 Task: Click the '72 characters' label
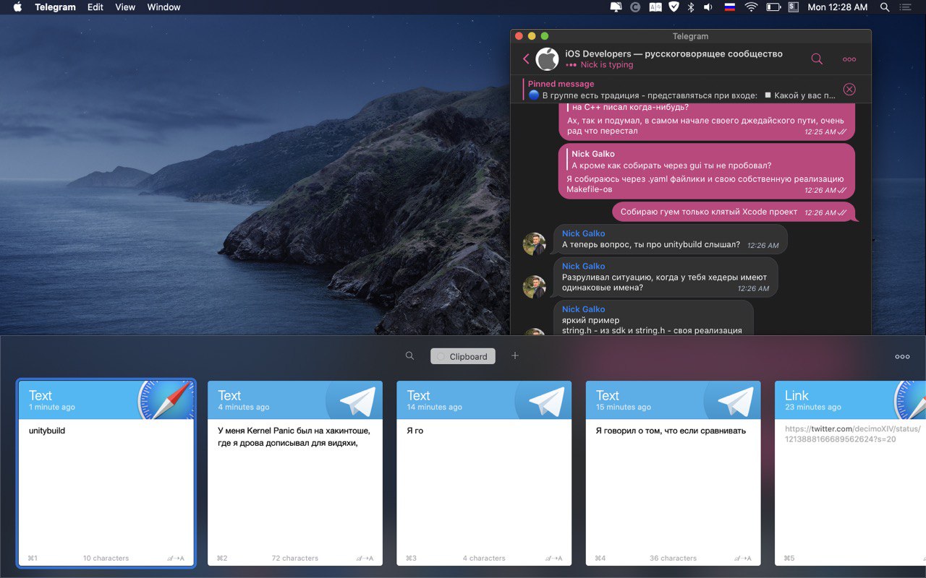point(295,558)
